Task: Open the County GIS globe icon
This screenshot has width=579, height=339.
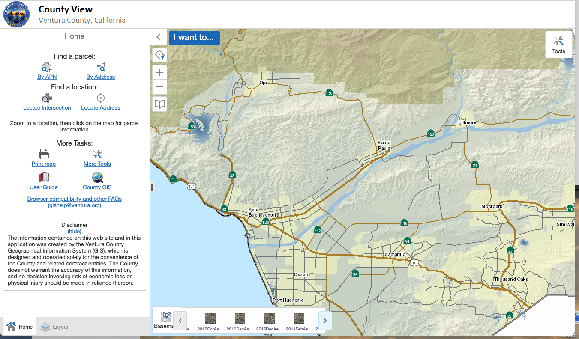Action: [97, 178]
